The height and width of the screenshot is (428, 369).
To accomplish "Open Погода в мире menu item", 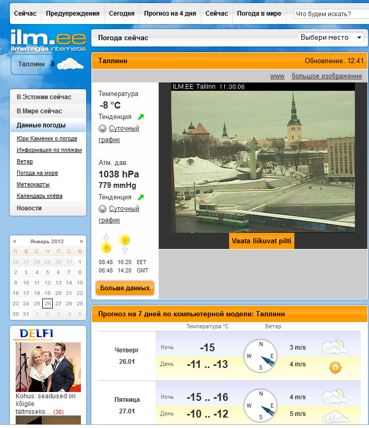I will (x=259, y=14).
